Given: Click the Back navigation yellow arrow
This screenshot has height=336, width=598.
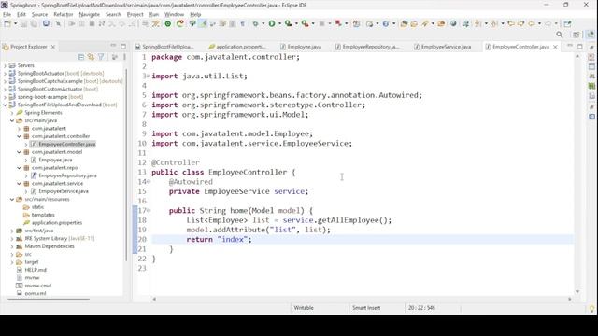Looking at the screenshot, I should pyautogui.click(x=532, y=23).
